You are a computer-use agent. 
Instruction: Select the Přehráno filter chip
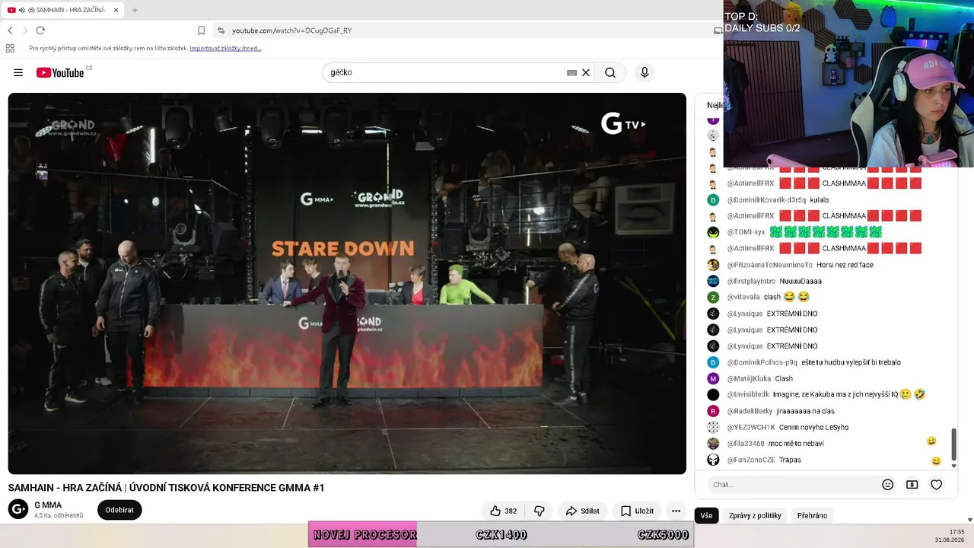812,515
